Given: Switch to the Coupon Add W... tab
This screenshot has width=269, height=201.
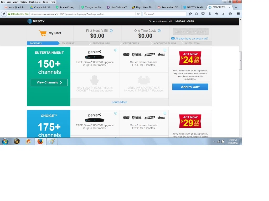Looking at the screenshot, I should click(41, 7).
